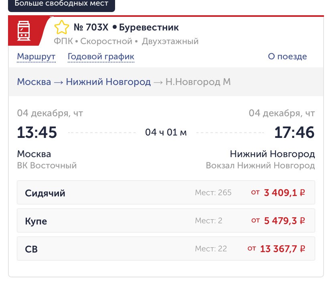332x285 pixels.
Task: Click the ВК Восточный station label
Action: (x=47, y=166)
